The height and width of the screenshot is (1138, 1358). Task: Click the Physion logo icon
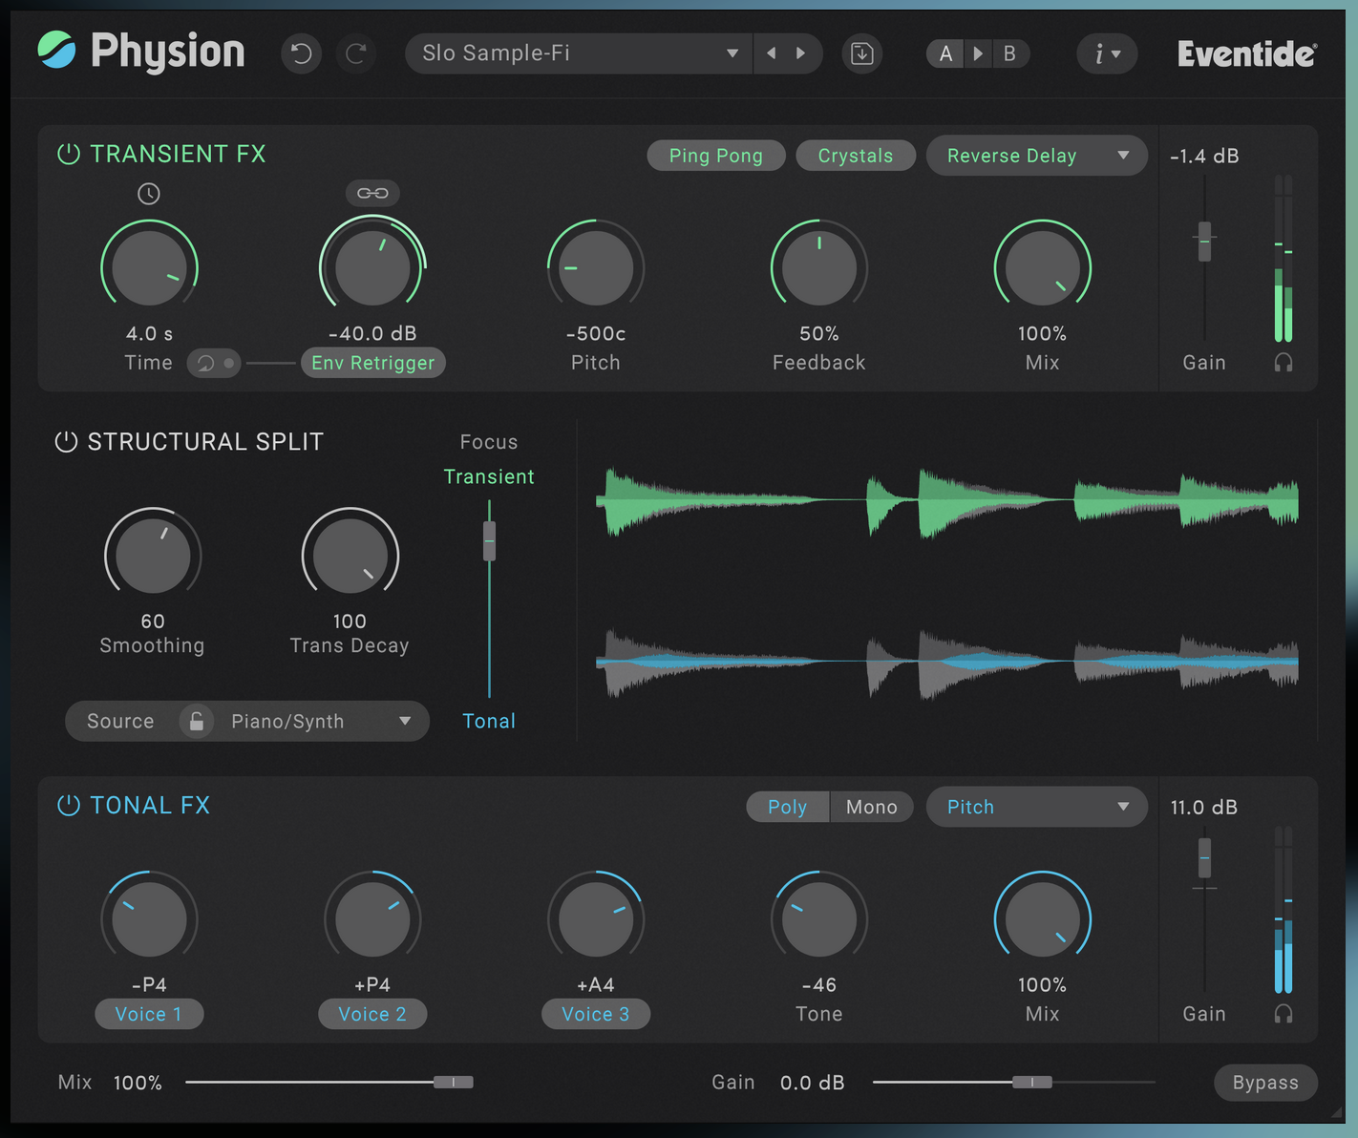click(56, 51)
